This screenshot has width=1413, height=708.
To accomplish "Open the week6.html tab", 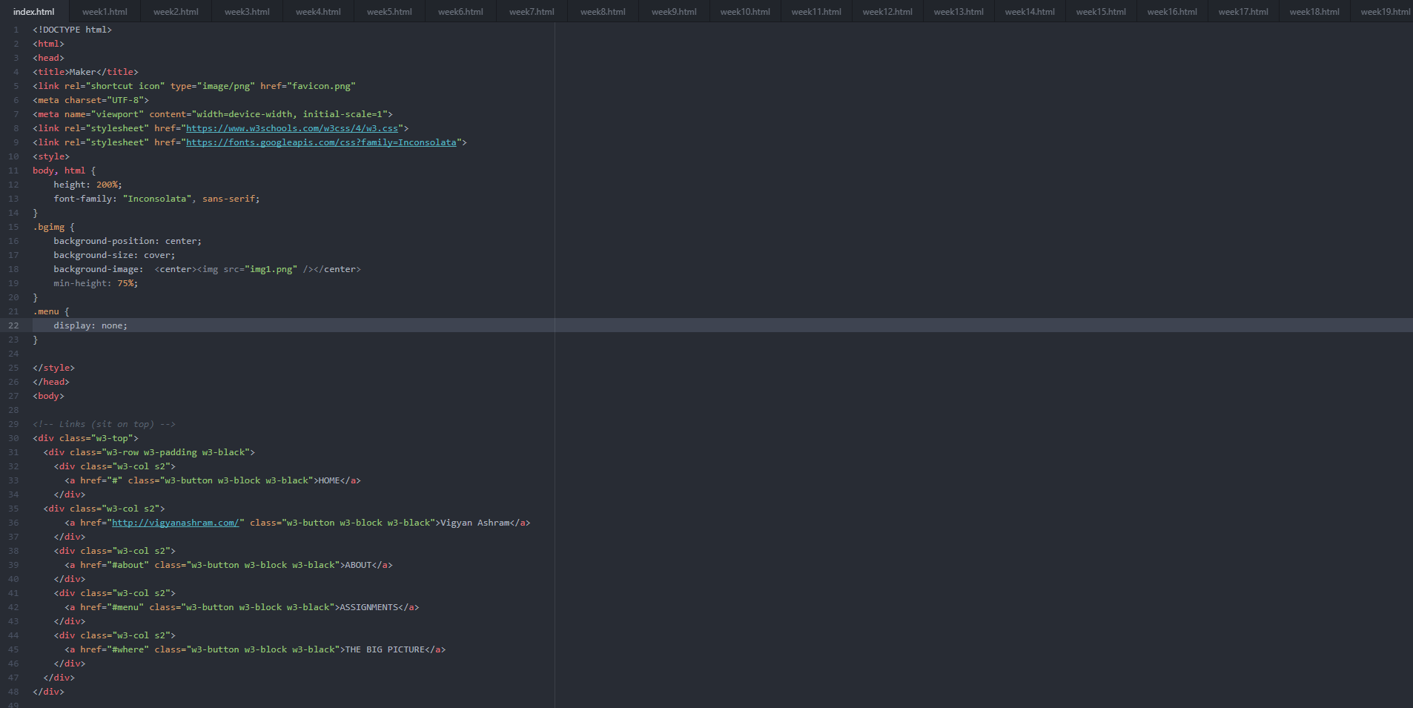I will click(460, 11).
